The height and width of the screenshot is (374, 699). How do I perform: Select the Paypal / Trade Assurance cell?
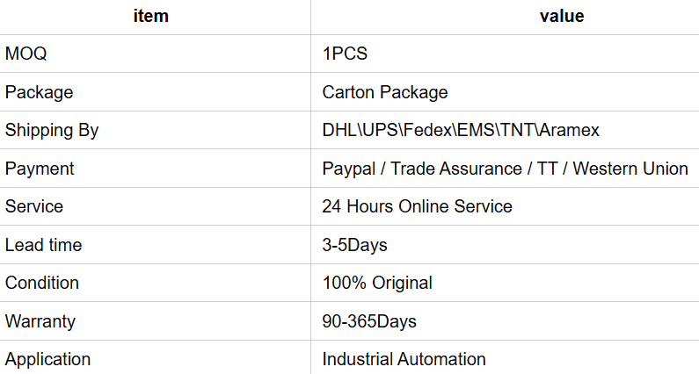[x=505, y=169]
